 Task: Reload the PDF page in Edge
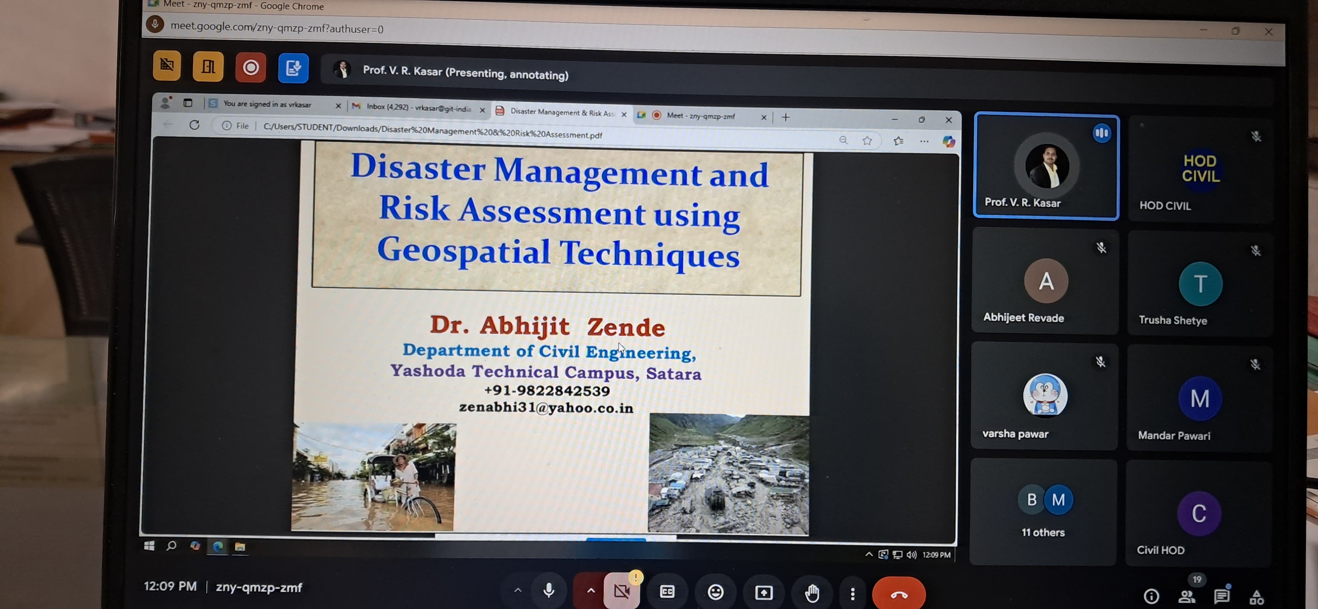(194, 124)
